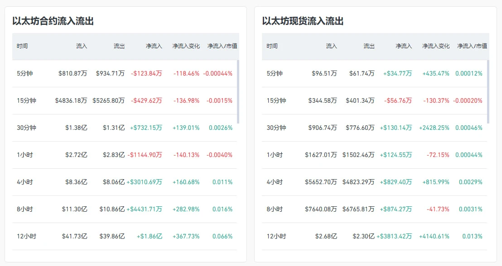Screen dimensions: 502x266
Task: Click the +$732.15万 net inflow value
Action: [x=146, y=128]
